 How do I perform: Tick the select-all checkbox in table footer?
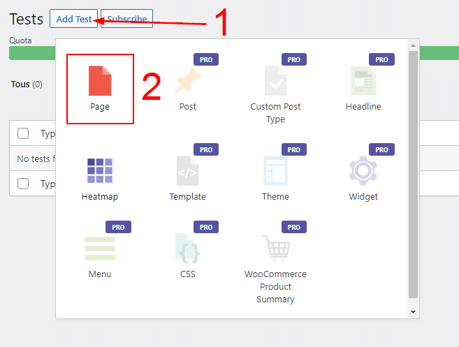[23, 184]
